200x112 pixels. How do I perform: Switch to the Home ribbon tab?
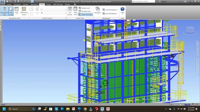[9, 4]
